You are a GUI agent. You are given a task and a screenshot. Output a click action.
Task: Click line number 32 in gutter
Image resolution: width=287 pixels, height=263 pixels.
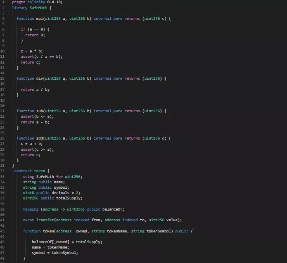(x=2, y=171)
